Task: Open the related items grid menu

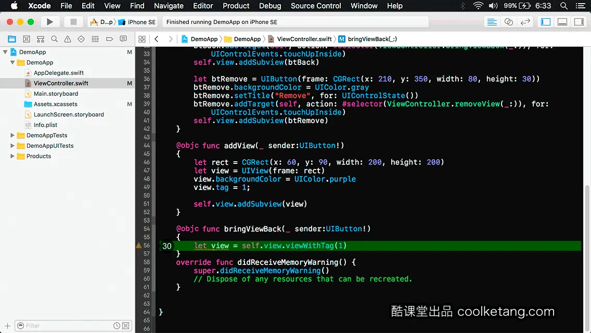Action: tap(142, 39)
